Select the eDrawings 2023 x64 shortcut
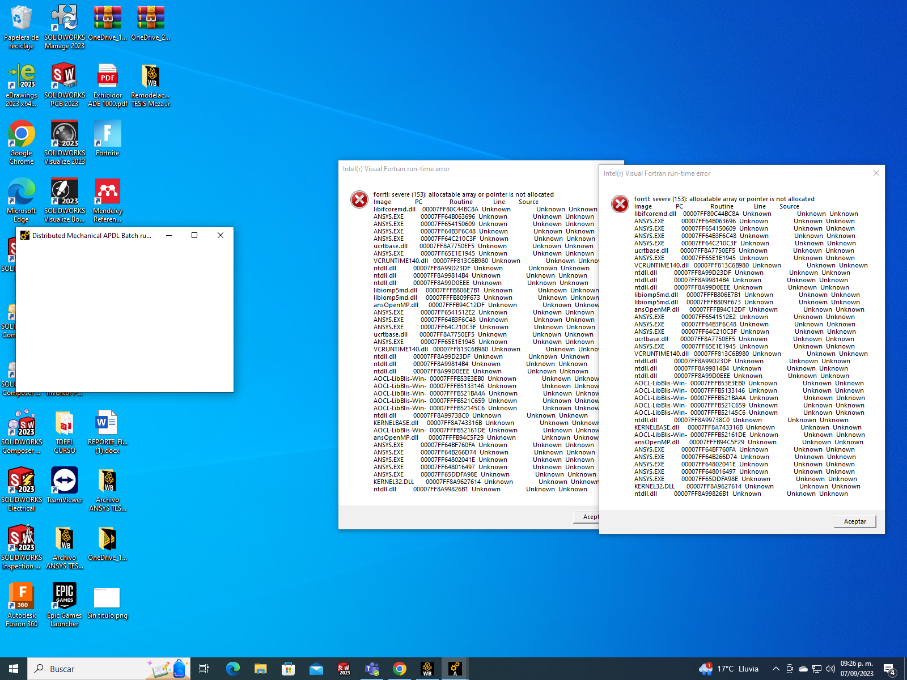 [22, 84]
